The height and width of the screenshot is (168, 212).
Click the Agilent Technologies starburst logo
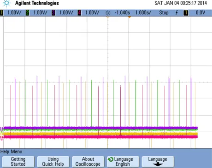tap(6, 3)
